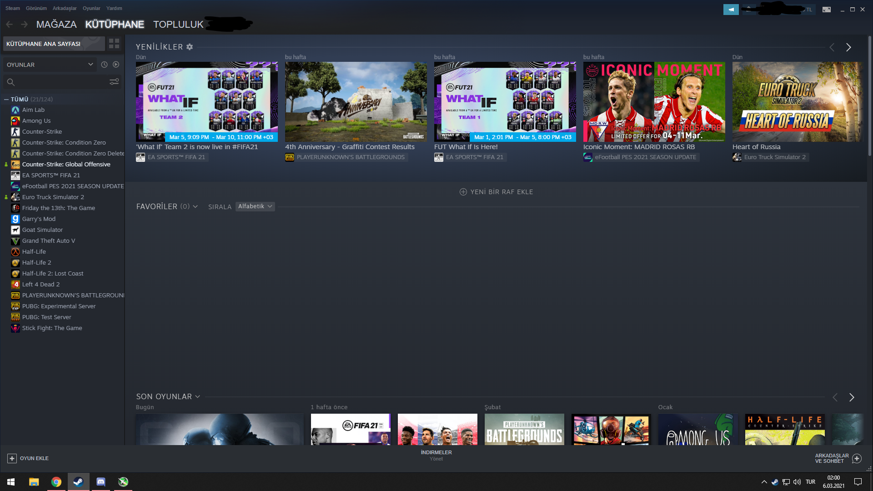The height and width of the screenshot is (491, 873).
Task: Click the plus icon next to Oyun Ekle
Action: [12, 458]
